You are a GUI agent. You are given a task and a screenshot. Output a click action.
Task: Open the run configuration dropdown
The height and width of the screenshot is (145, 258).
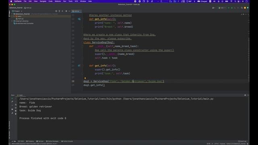click(x=222, y=8)
